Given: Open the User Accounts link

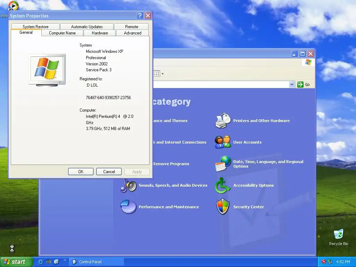Looking at the screenshot, I should [247, 142].
